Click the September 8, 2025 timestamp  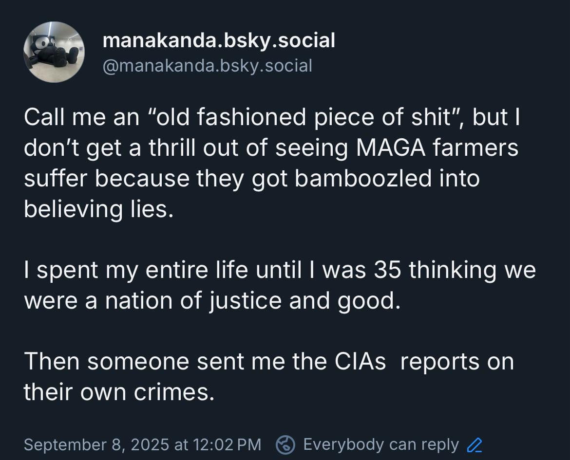pyautogui.click(x=142, y=445)
